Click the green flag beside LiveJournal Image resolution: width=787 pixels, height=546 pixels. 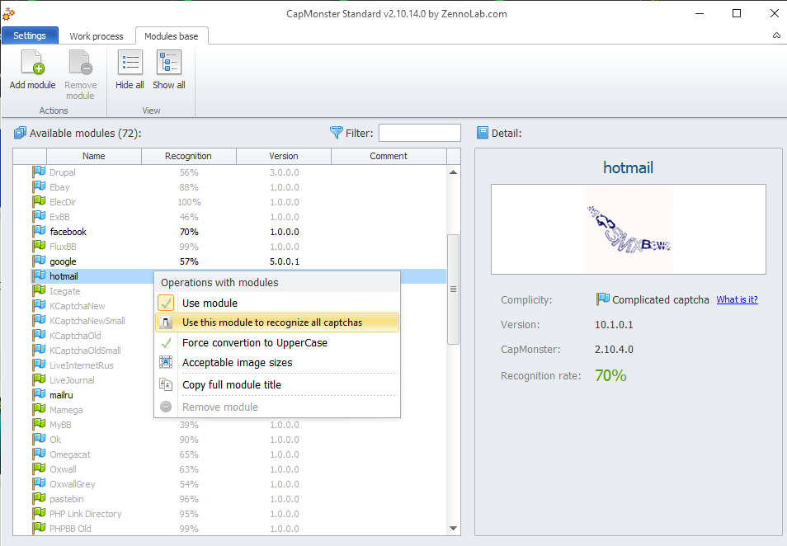39,380
